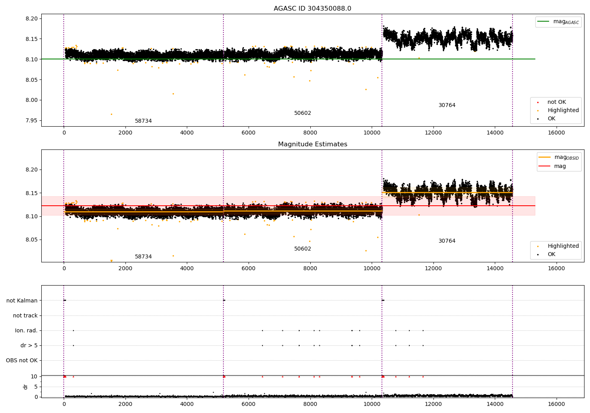Image resolution: width=590 pixels, height=413 pixels.
Task: Click 'OK' legend entry in Magnitude Estimates plot
Action: (x=547, y=254)
